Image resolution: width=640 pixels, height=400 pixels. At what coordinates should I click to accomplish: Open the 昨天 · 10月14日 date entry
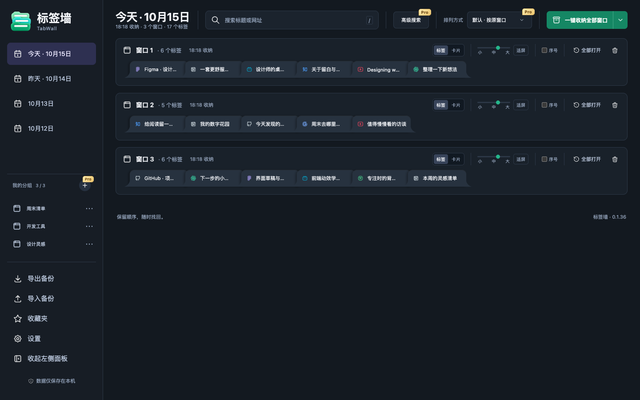click(52, 79)
